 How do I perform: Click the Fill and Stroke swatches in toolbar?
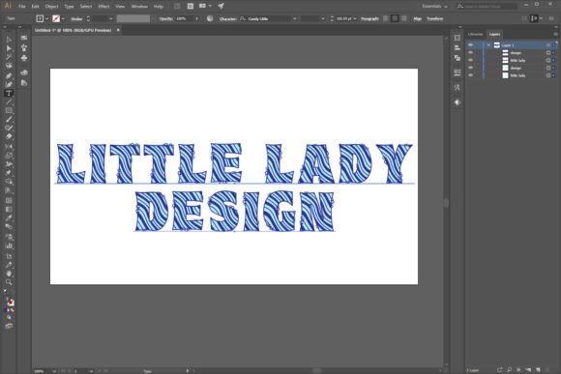point(10,302)
